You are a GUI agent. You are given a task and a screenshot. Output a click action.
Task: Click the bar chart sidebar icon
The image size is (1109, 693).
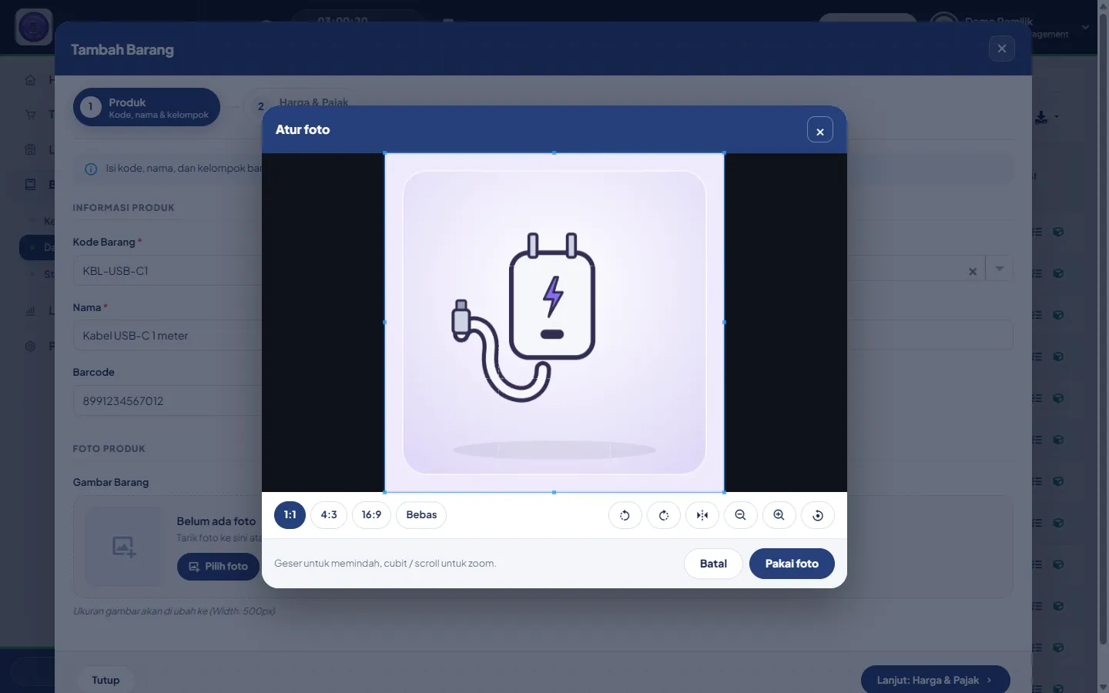(x=31, y=311)
